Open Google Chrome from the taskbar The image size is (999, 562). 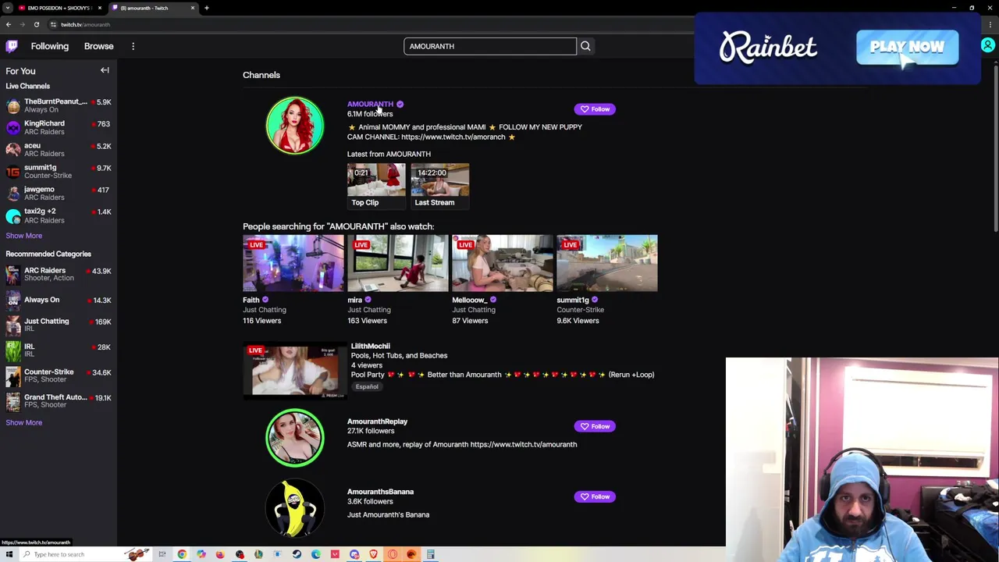point(182,554)
